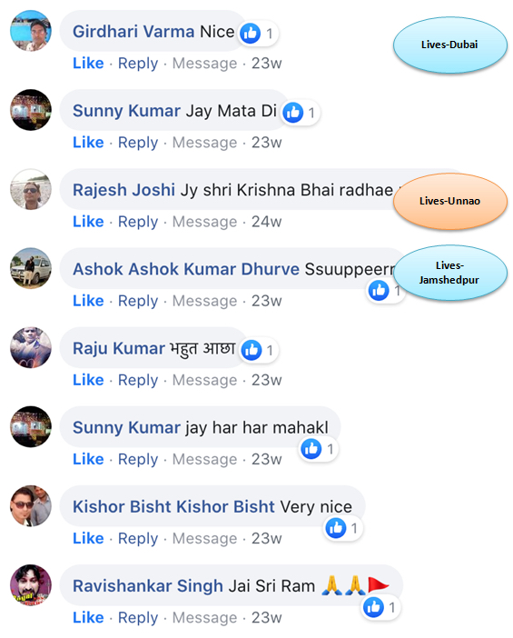Click the Lives-Jamshedpur oval label

coord(450,273)
